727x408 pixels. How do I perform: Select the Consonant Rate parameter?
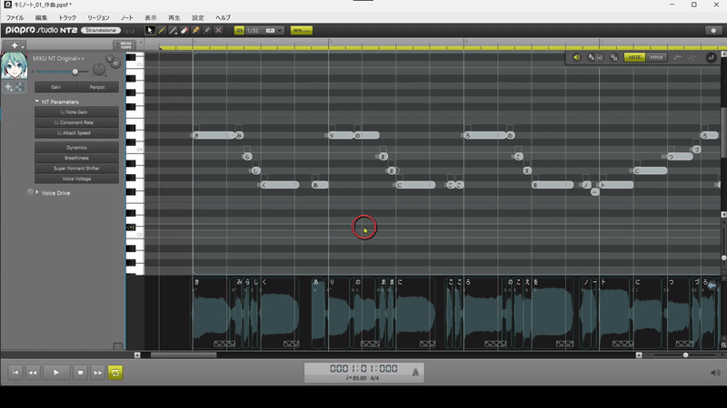pos(76,122)
